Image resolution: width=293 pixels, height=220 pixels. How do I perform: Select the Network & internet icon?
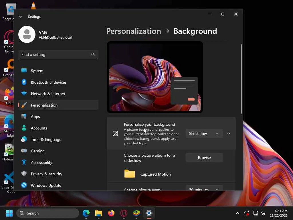click(x=24, y=94)
